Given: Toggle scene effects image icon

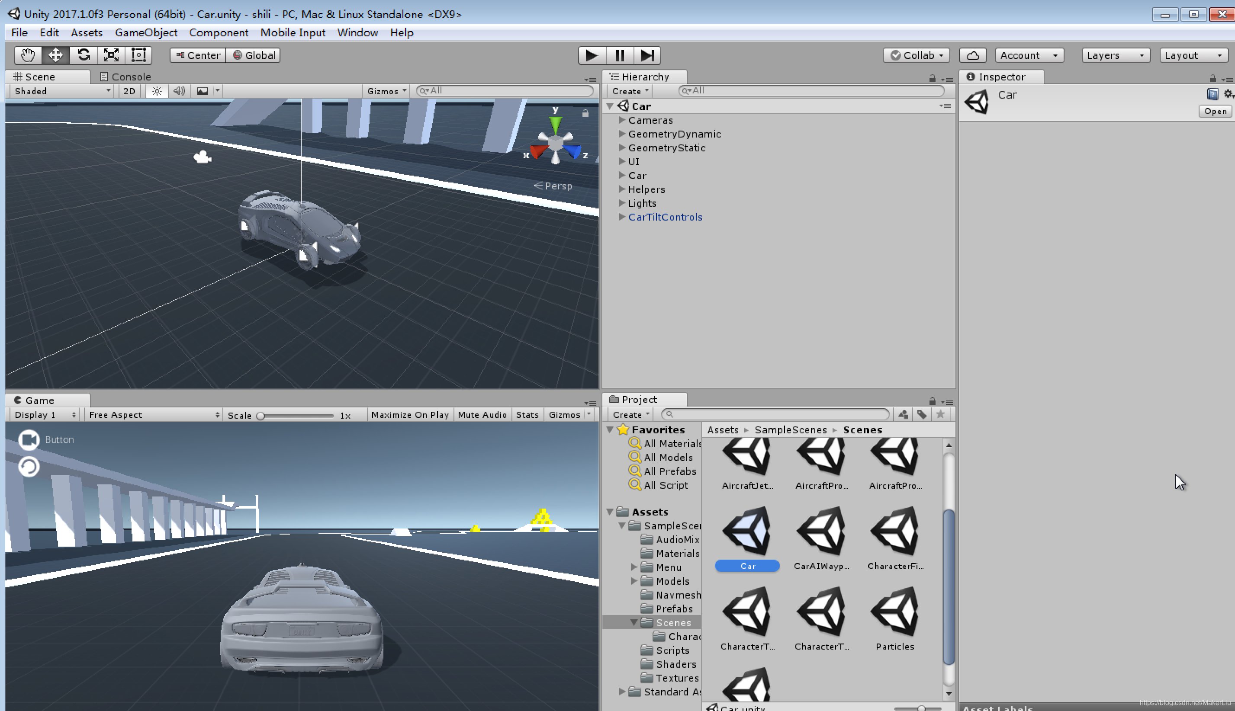Looking at the screenshot, I should 202,91.
